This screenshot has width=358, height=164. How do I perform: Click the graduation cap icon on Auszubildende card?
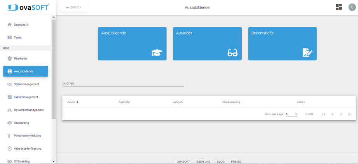(x=157, y=53)
